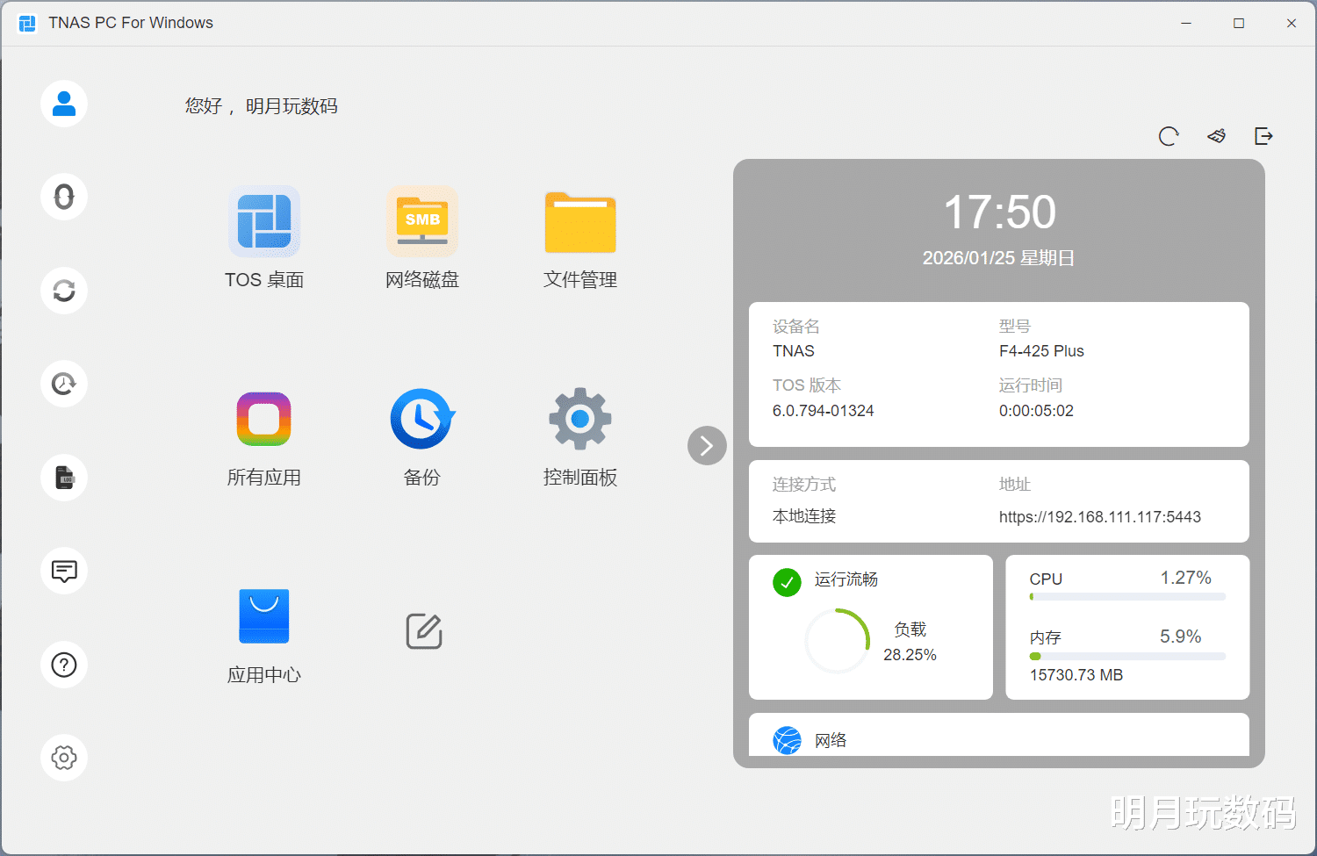Click the CPU usage progress bar
Viewport: 1317px width, 856px height.
click(1127, 597)
